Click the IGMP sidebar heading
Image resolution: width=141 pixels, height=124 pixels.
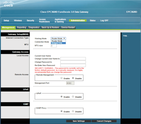click(x=26, y=104)
